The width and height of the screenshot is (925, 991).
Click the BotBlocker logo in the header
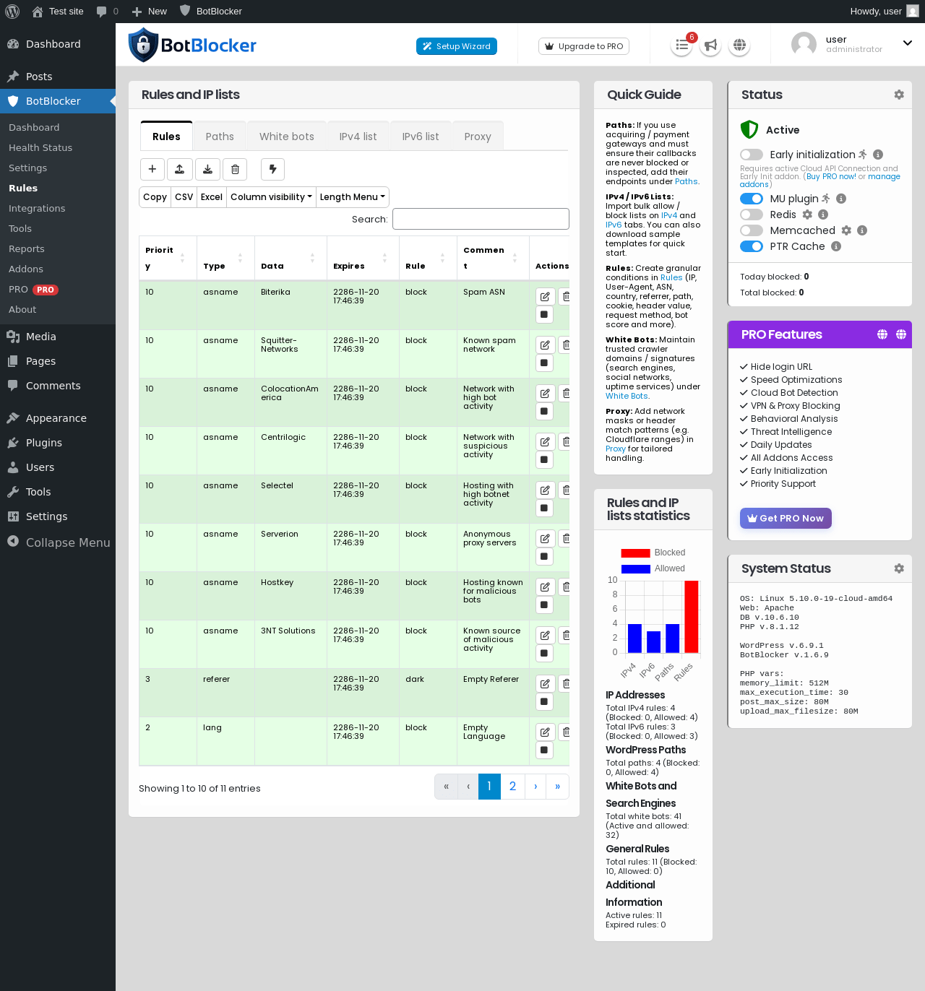point(192,45)
